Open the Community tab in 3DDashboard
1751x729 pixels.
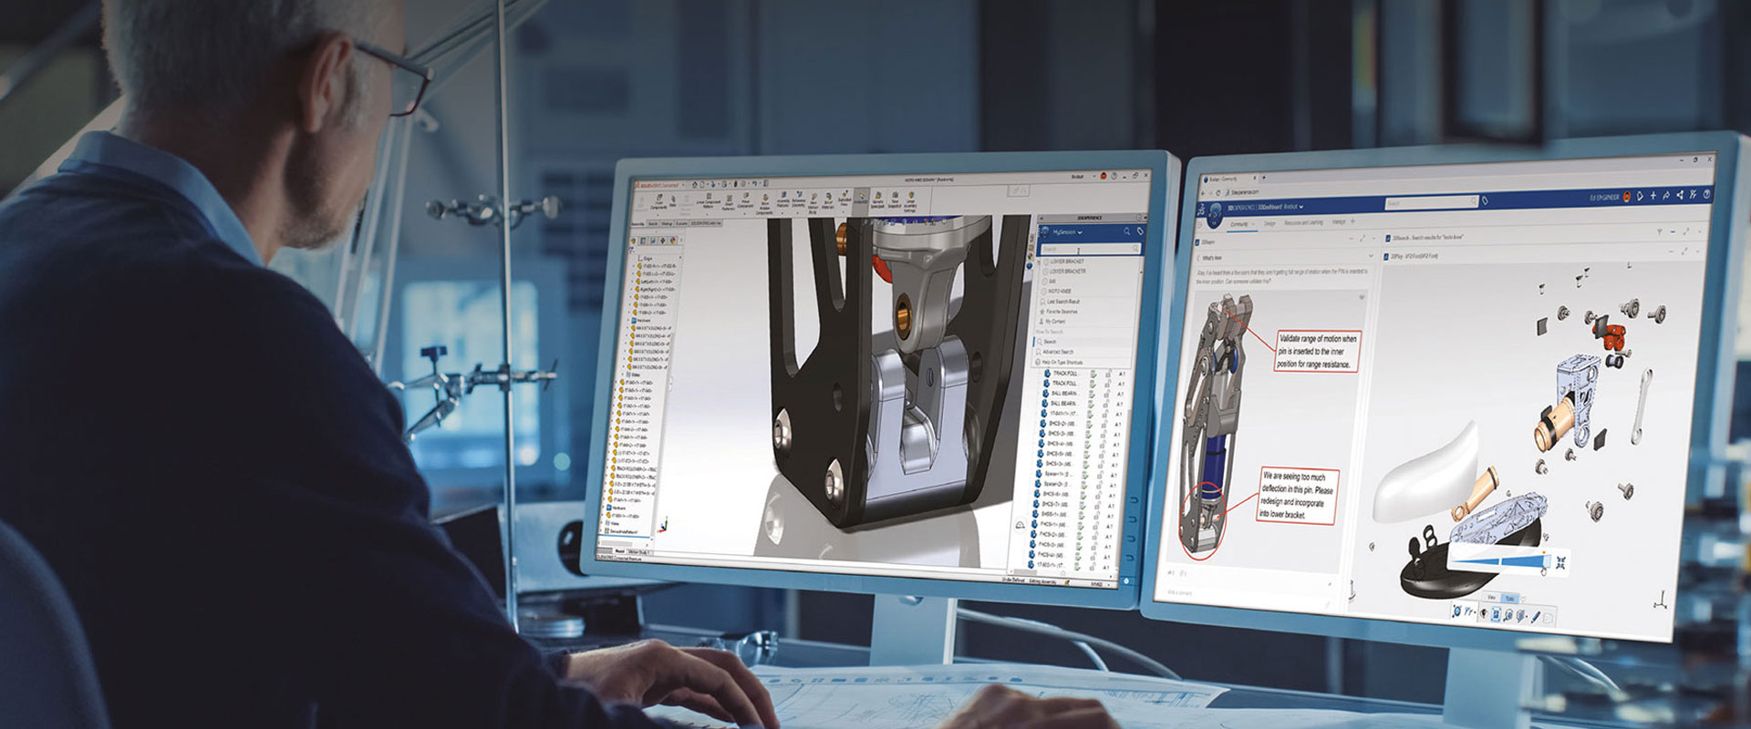click(1238, 224)
